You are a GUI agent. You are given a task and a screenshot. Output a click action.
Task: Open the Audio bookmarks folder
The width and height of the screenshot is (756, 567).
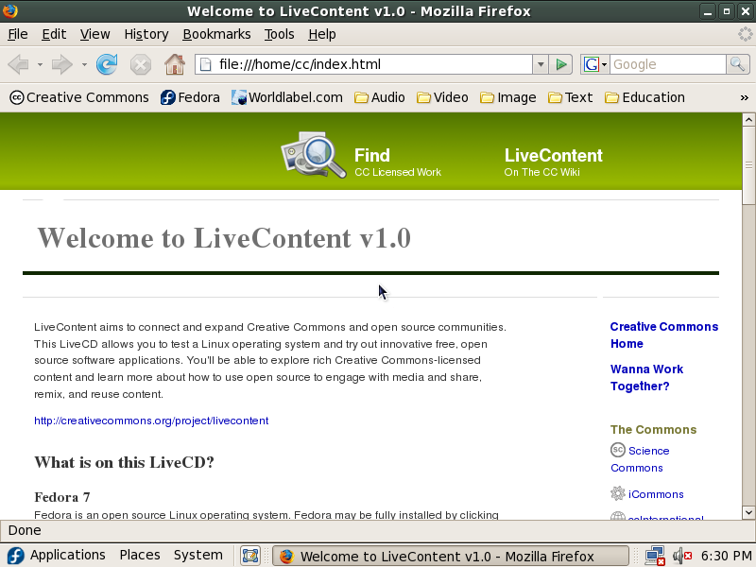click(380, 97)
